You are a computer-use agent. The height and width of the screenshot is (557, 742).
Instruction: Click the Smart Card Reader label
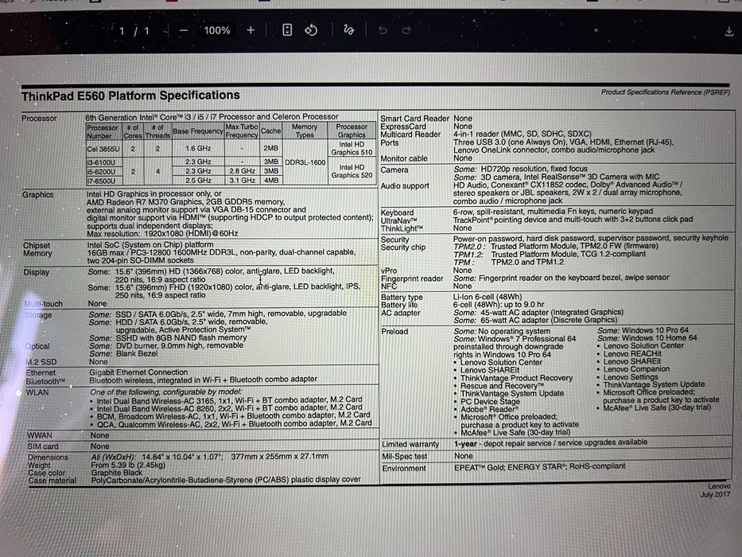pyautogui.click(x=414, y=119)
